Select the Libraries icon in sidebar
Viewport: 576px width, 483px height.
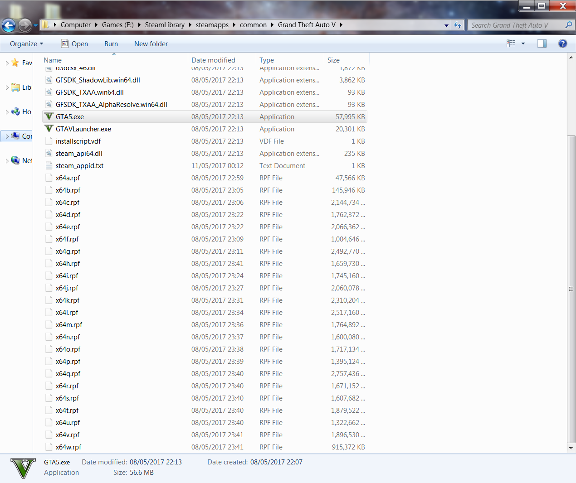click(x=15, y=87)
